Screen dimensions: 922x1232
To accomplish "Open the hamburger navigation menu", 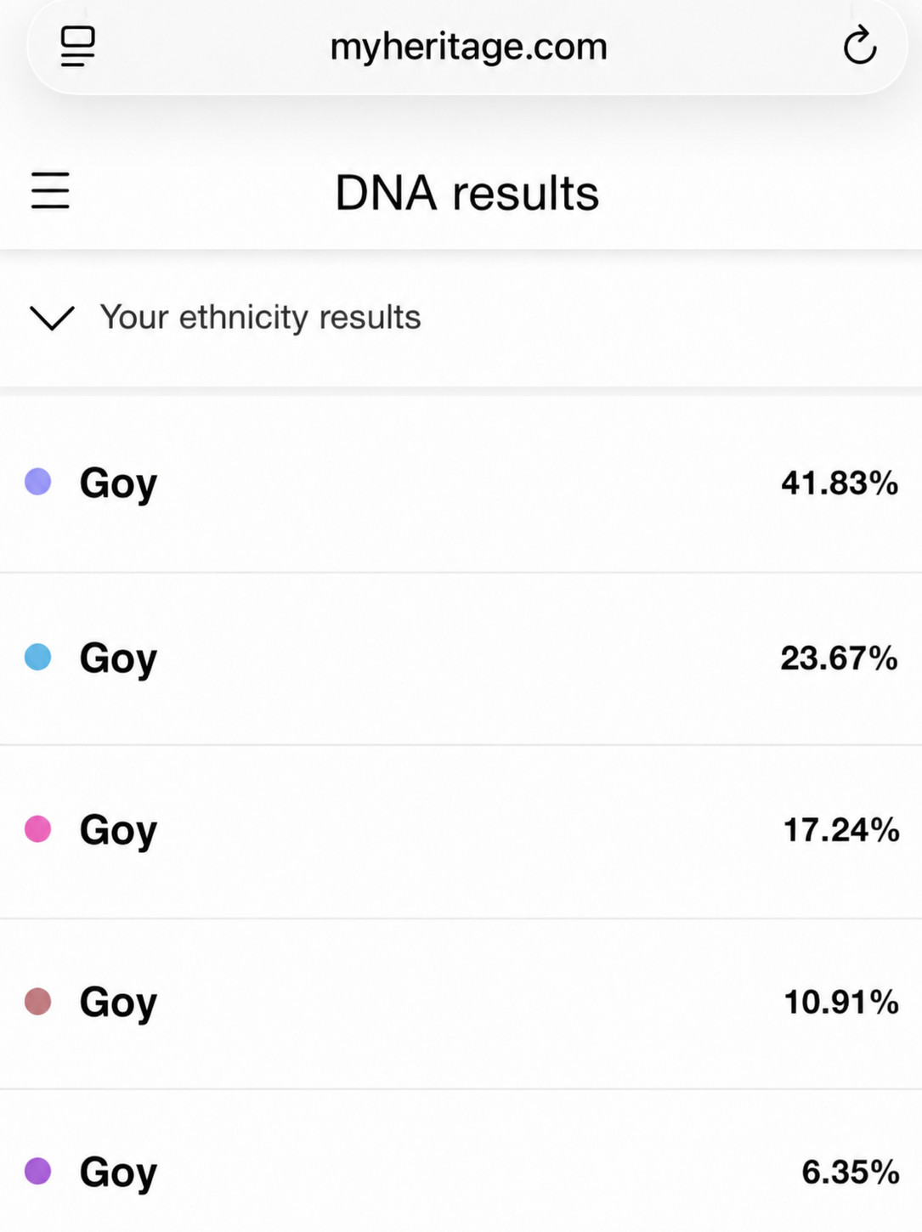I will 50,190.
